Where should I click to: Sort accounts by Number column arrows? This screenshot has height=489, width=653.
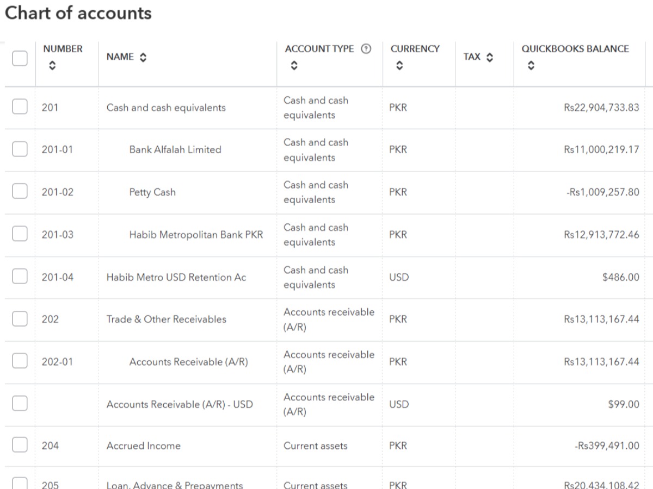click(52, 66)
